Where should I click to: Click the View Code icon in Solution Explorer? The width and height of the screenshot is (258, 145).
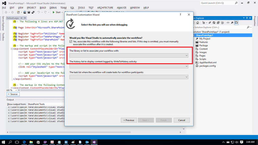pyautogui.click(x=228, y=23)
